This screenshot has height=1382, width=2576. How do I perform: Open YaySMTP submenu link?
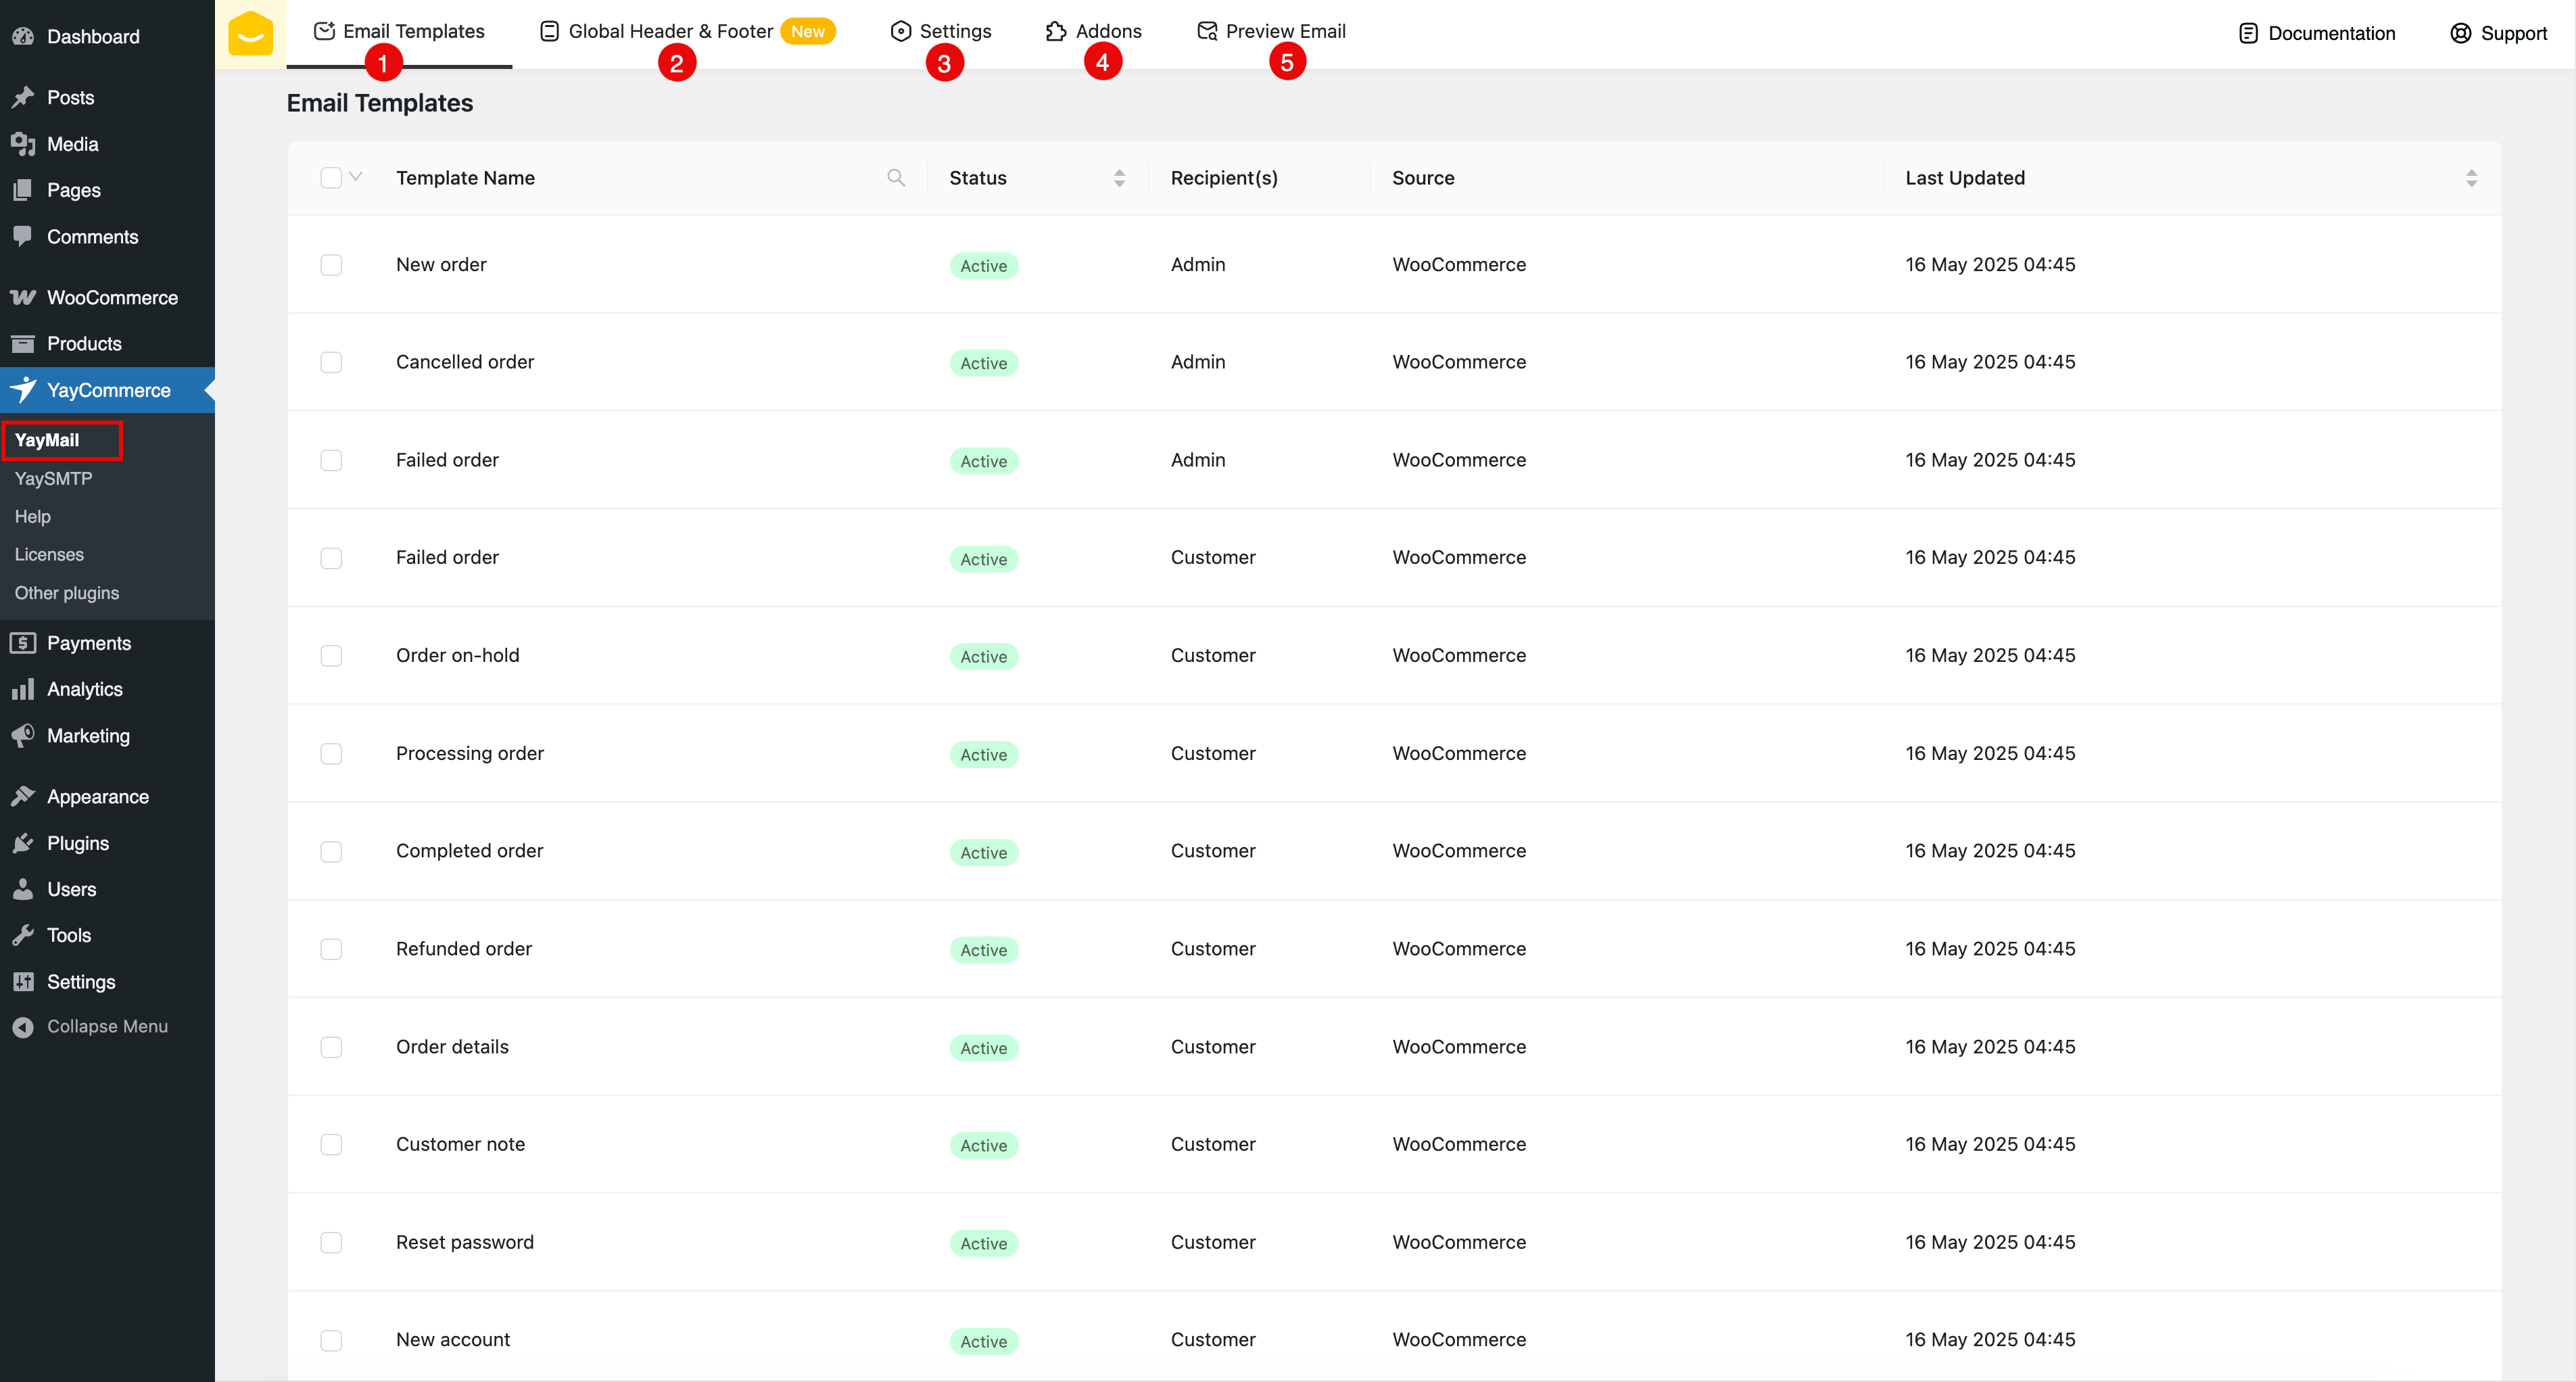tap(54, 479)
